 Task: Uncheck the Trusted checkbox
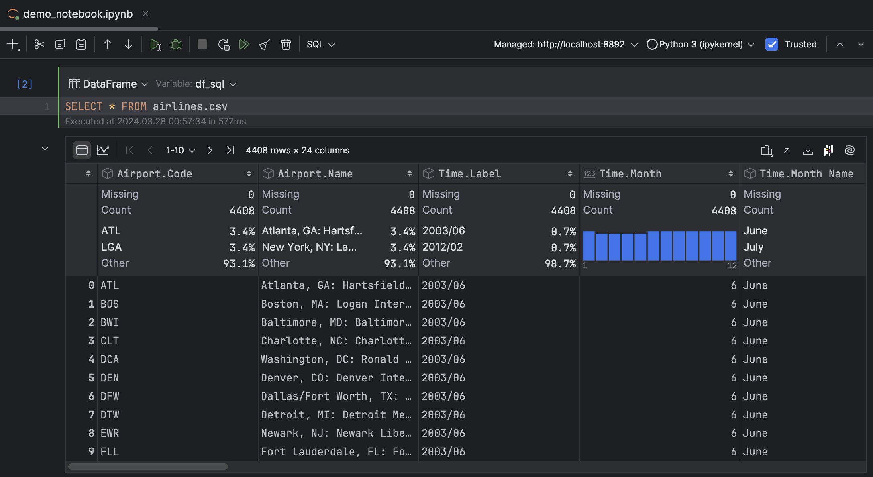771,44
